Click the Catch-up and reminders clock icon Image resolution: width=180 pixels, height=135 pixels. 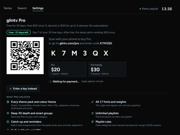pos(8,122)
